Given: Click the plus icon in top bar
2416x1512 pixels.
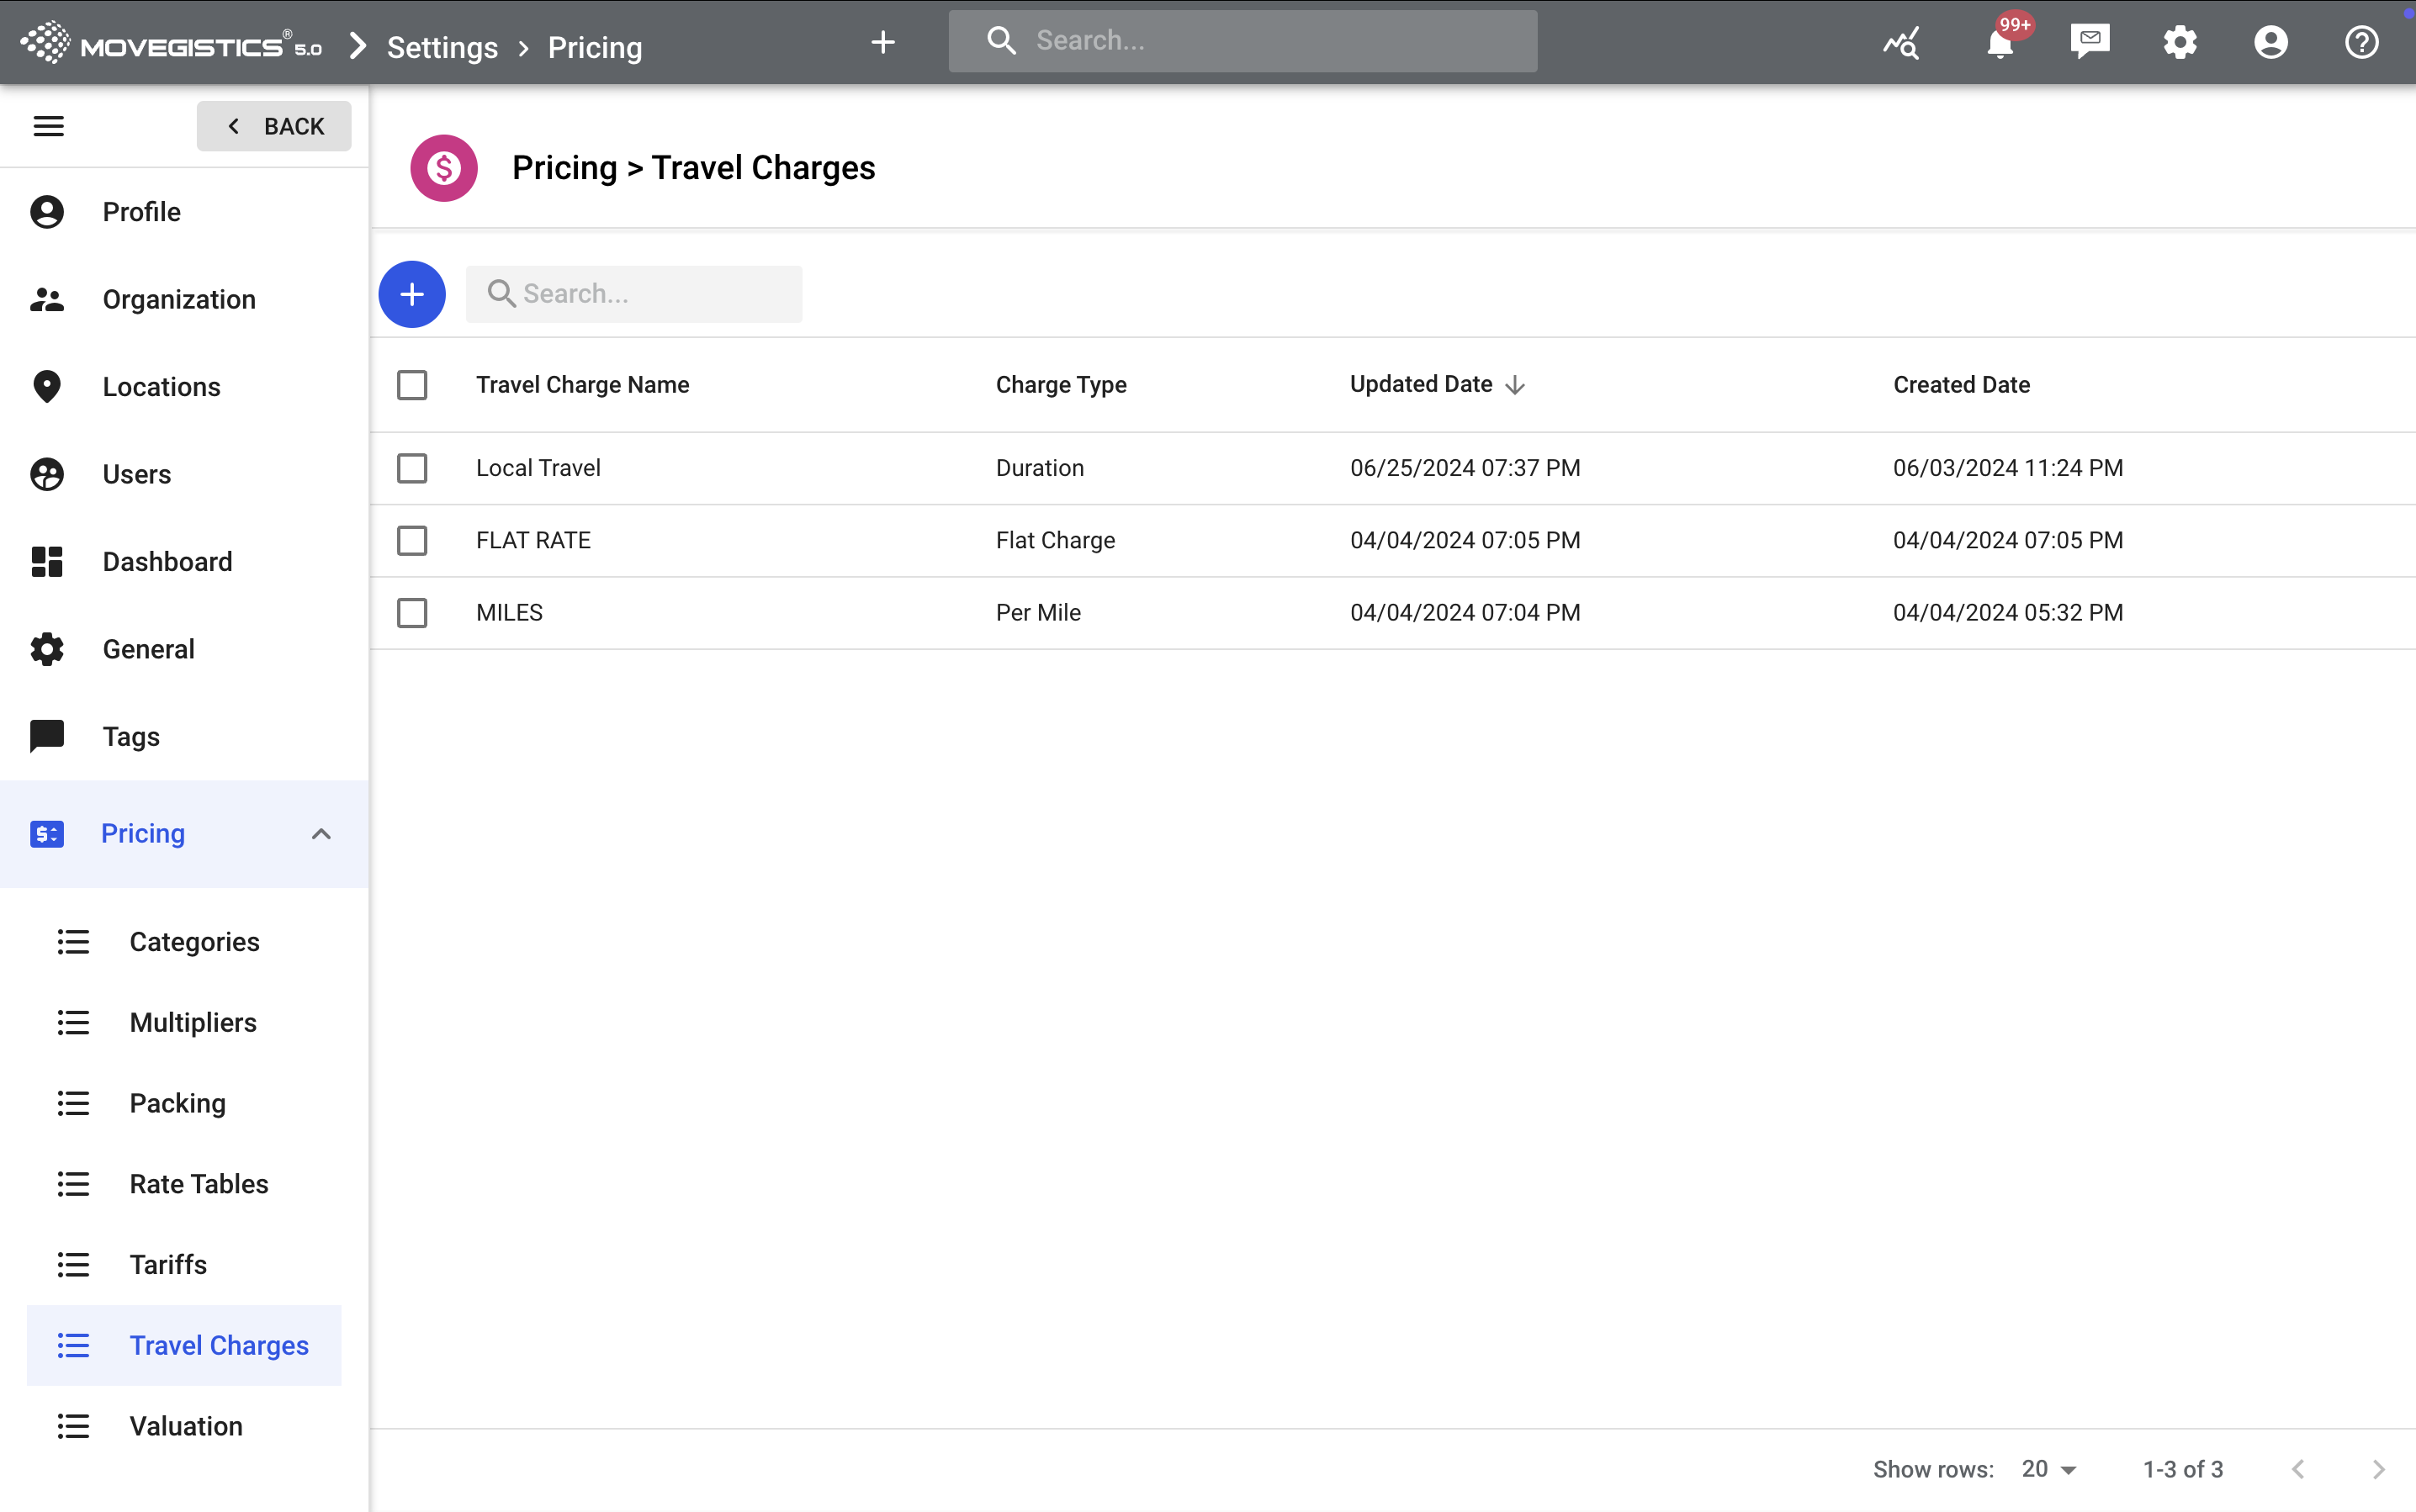Looking at the screenshot, I should [882, 42].
